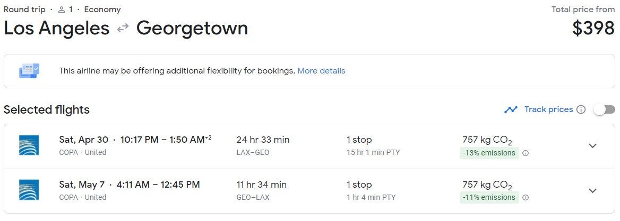The width and height of the screenshot is (620, 221).
Task: Click the Georgetown destination heading
Action: [192, 29]
